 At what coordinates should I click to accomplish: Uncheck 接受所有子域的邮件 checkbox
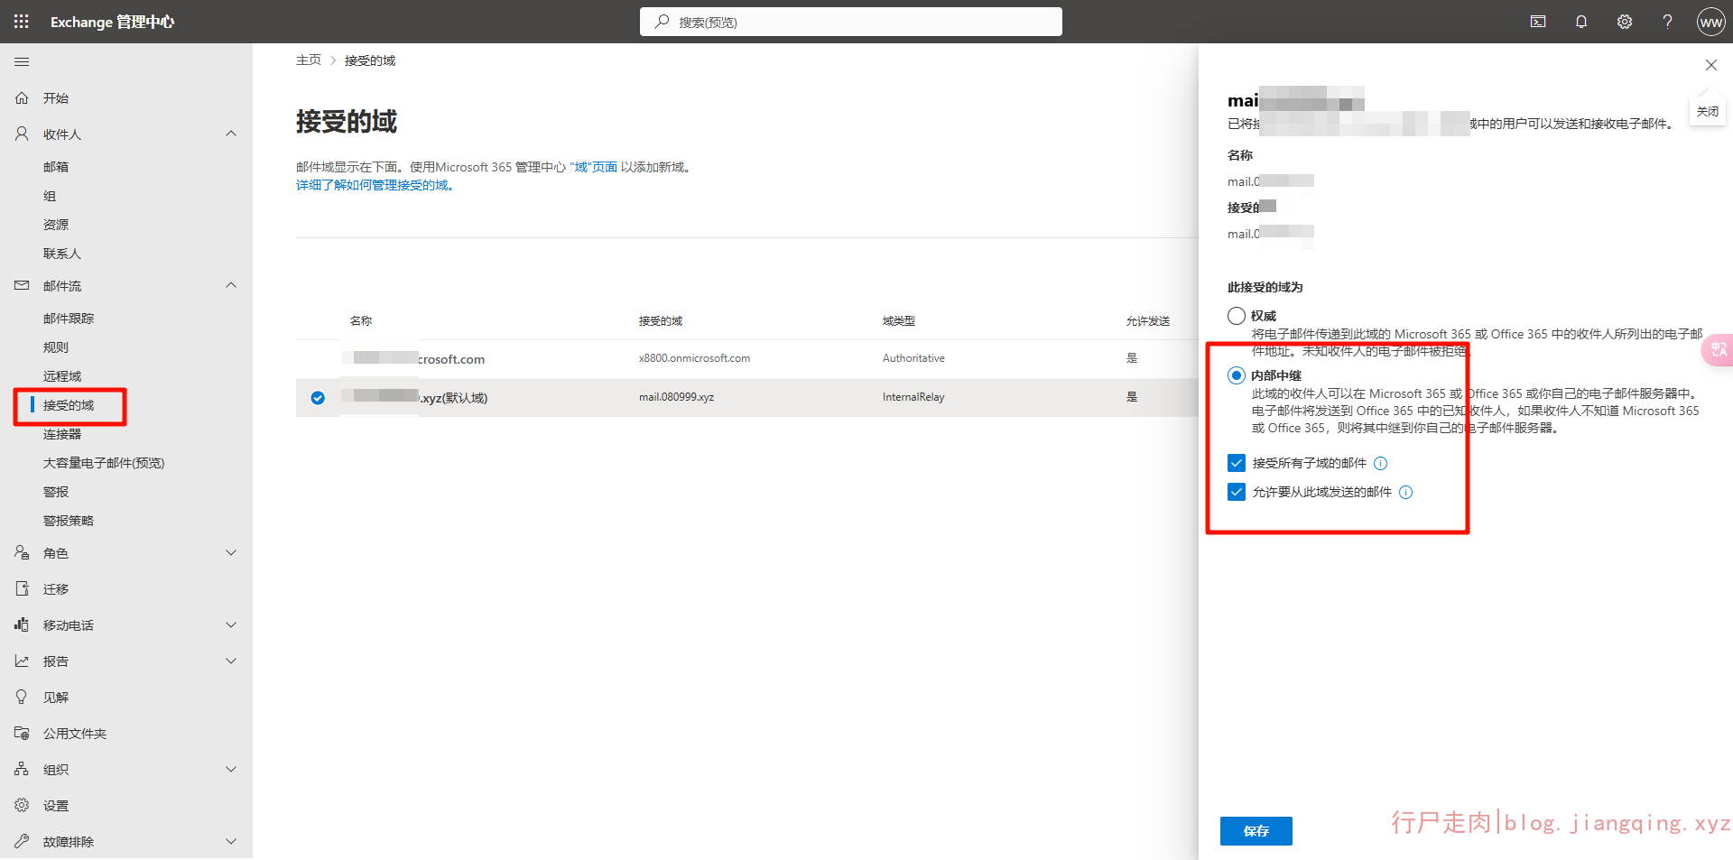click(1237, 463)
